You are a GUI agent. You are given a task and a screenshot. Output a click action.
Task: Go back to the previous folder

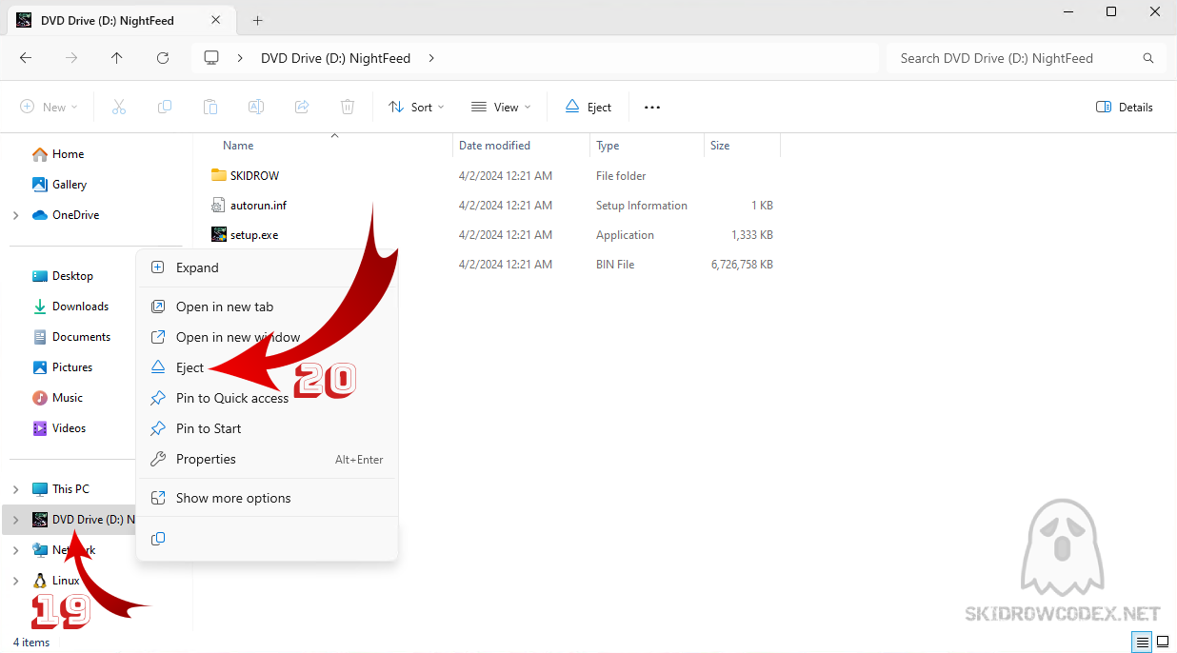[x=26, y=58]
